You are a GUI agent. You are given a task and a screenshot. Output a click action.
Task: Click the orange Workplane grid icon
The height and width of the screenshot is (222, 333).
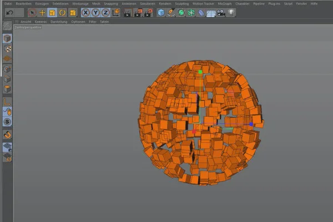[7, 59]
